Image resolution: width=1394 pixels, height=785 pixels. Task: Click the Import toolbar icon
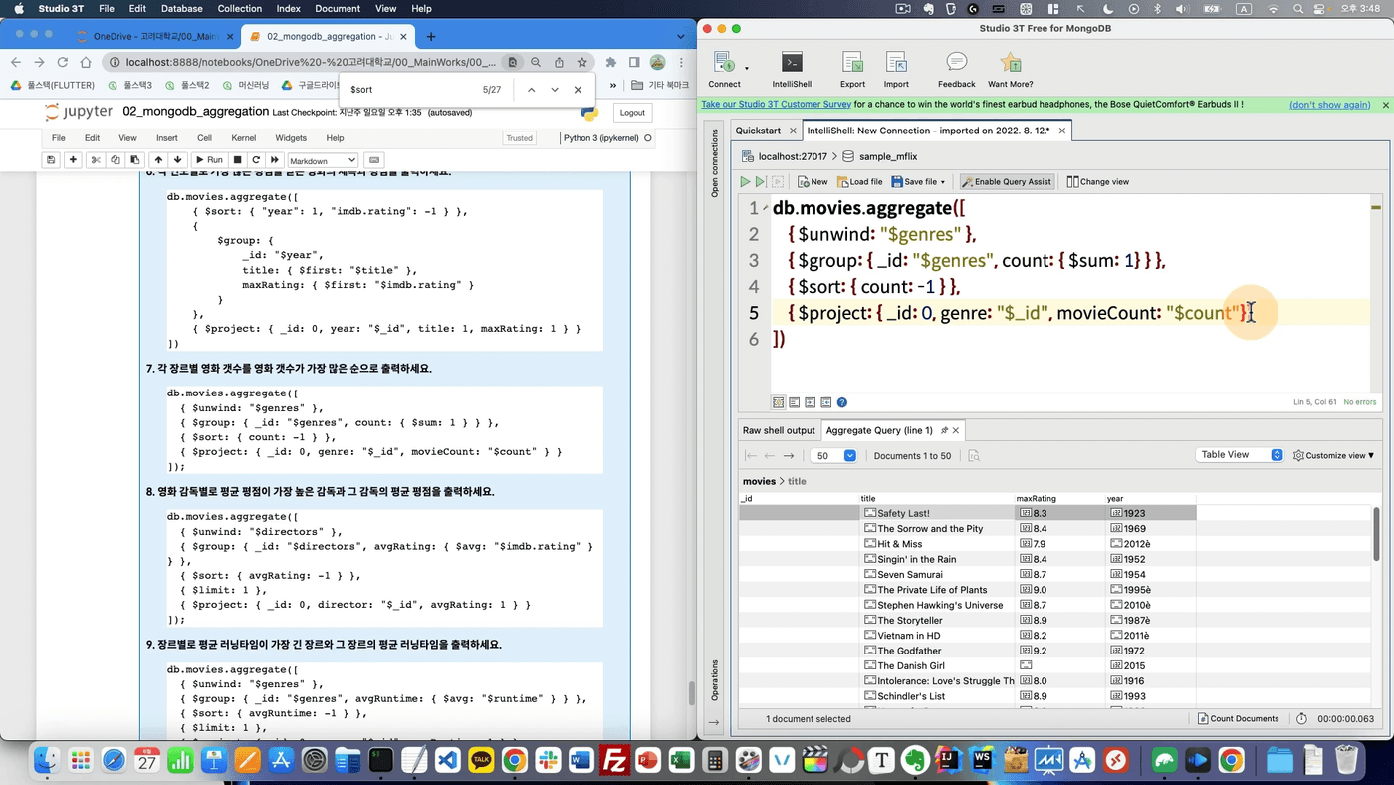point(896,63)
